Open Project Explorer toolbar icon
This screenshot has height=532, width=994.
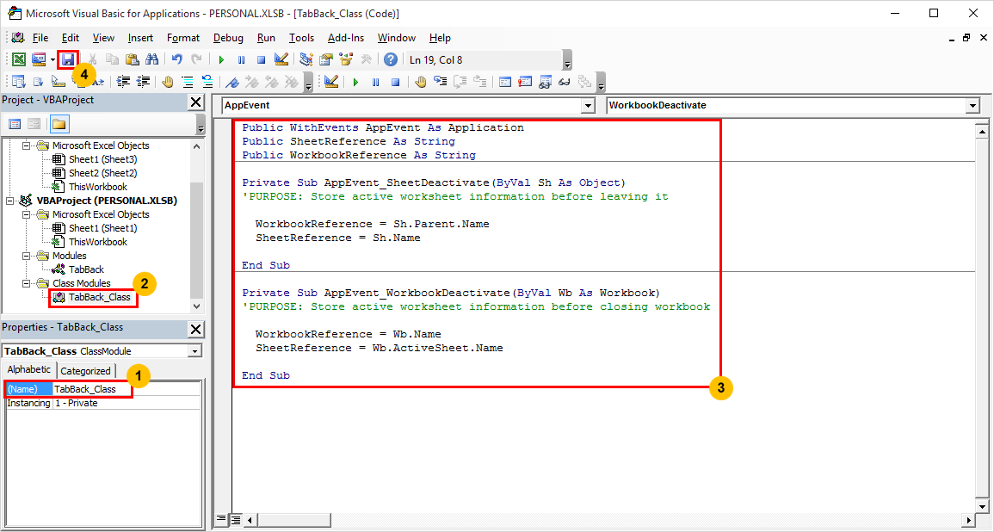click(307, 59)
